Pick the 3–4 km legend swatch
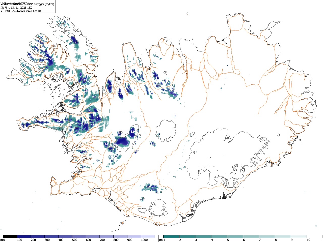The width and height of the screenshot is (323, 242). [203, 236]
